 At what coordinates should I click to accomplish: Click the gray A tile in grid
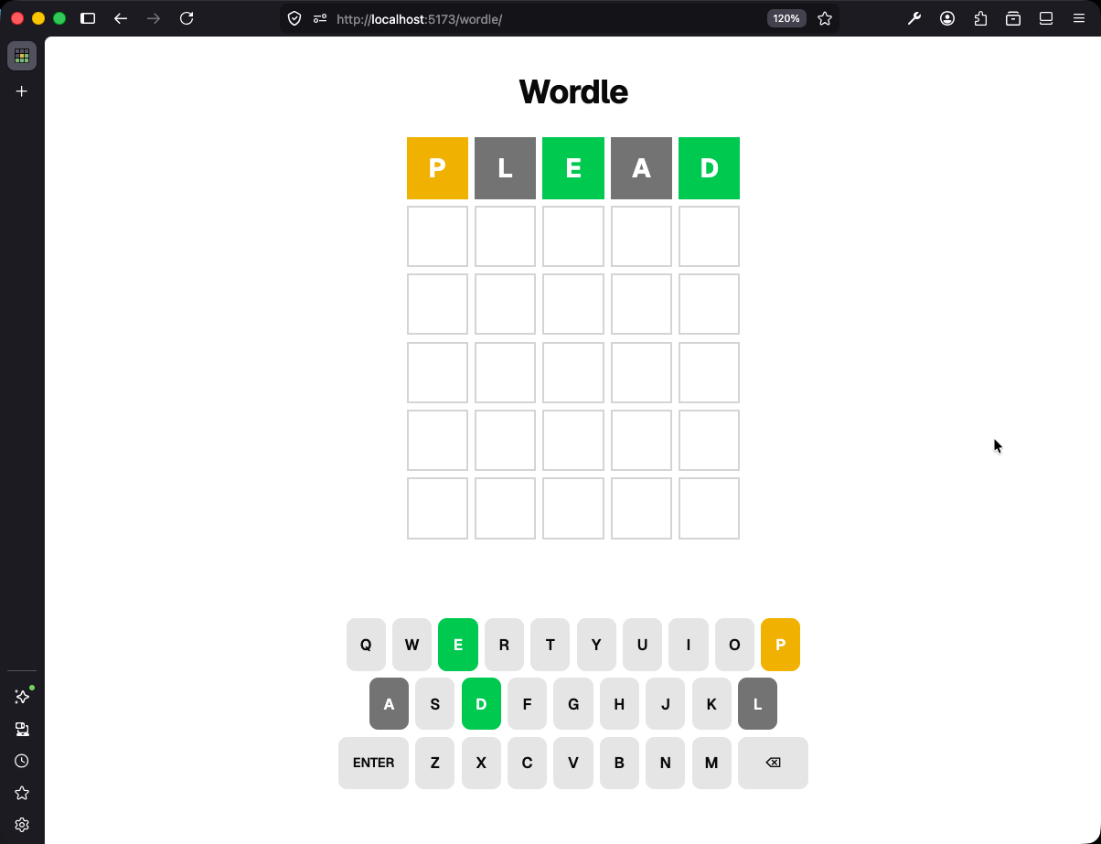(x=641, y=168)
